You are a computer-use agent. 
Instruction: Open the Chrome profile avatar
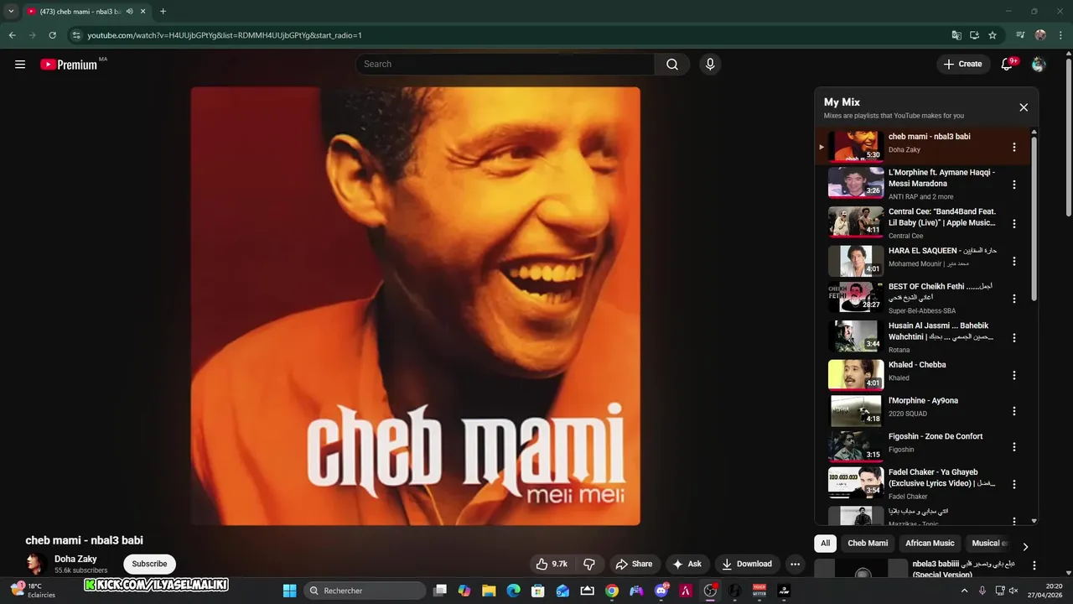click(x=1040, y=35)
